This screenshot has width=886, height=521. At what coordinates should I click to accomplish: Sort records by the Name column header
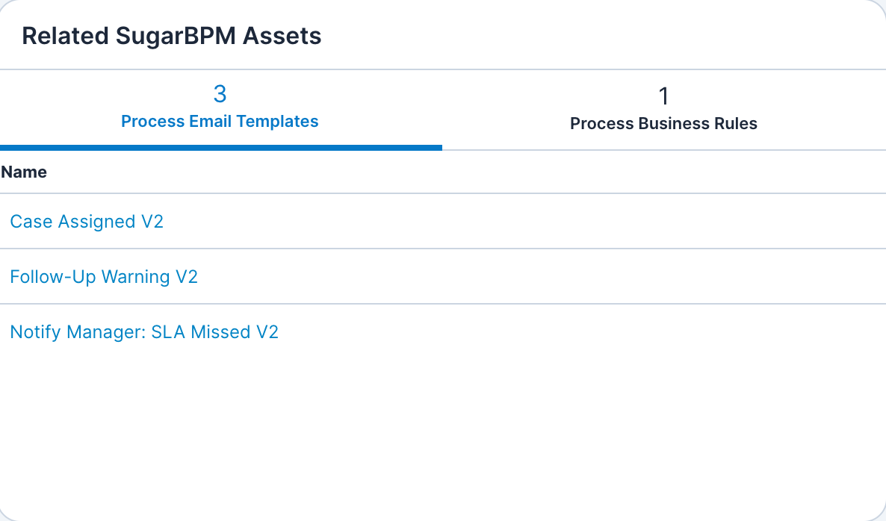point(25,172)
